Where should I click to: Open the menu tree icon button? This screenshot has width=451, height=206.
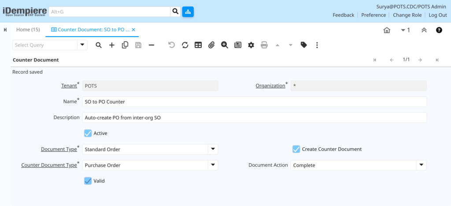tap(188, 12)
